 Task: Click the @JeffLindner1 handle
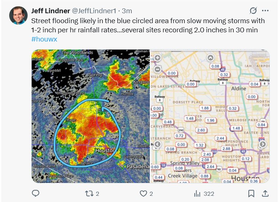[x=94, y=11]
